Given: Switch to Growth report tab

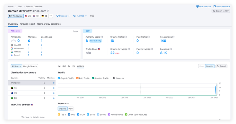Looking at the screenshot, I should [x=27, y=24].
